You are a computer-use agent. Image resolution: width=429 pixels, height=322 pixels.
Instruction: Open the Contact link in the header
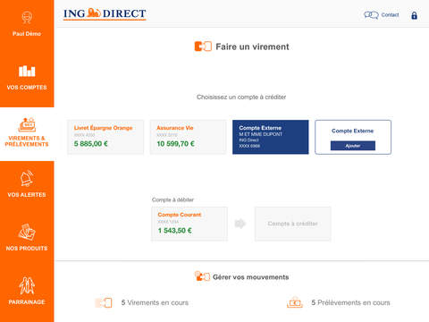pyautogui.click(x=390, y=15)
